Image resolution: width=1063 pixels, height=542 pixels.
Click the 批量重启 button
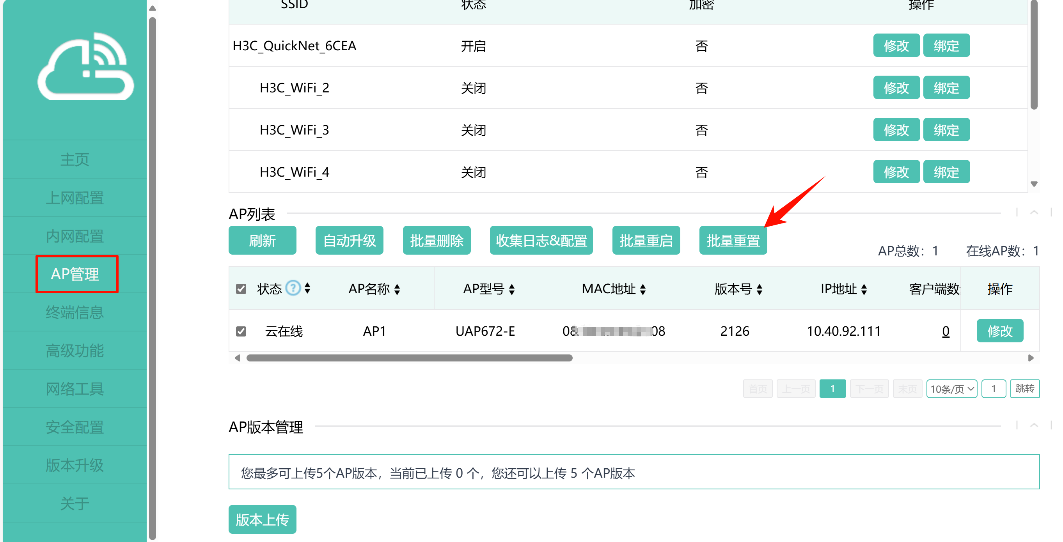646,240
